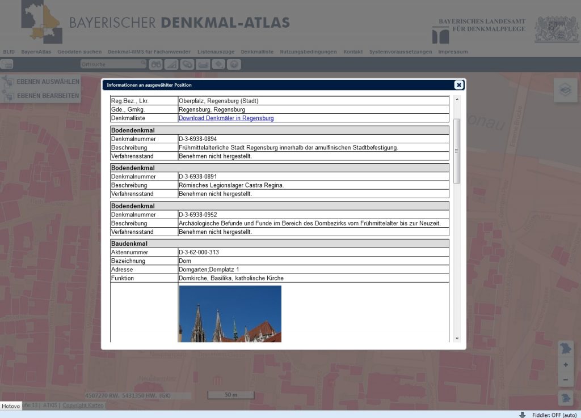Click Aktennummer value D-3-62-000-313
This screenshot has width=581, height=418.
(x=199, y=252)
